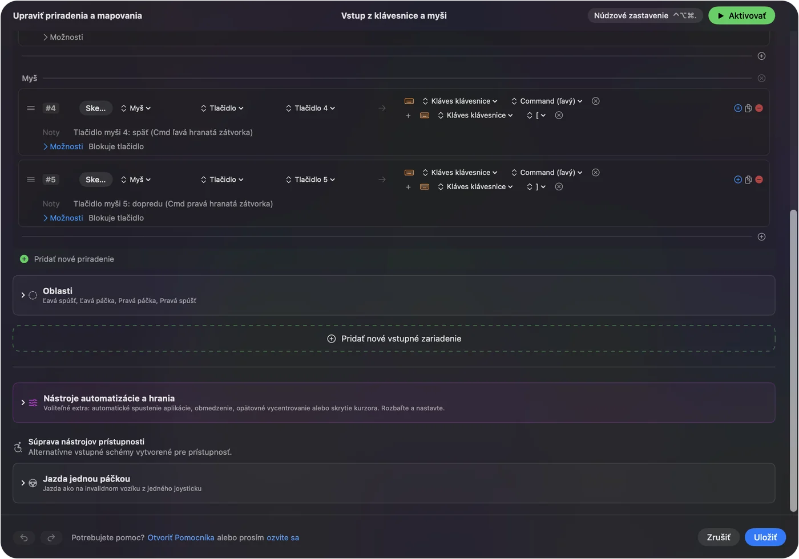Open Command (ľavý) dropdown in row #5

(x=547, y=173)
